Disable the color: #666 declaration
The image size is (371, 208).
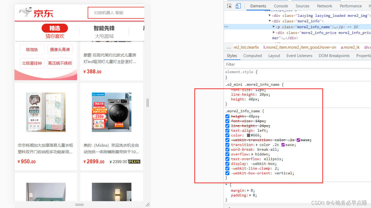click(x=227, y=135)
